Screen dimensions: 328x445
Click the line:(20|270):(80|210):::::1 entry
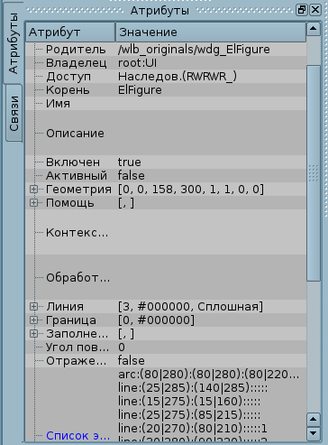(x=193, y=429)
